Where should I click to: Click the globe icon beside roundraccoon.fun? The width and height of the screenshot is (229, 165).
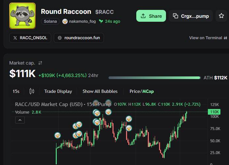60,38
